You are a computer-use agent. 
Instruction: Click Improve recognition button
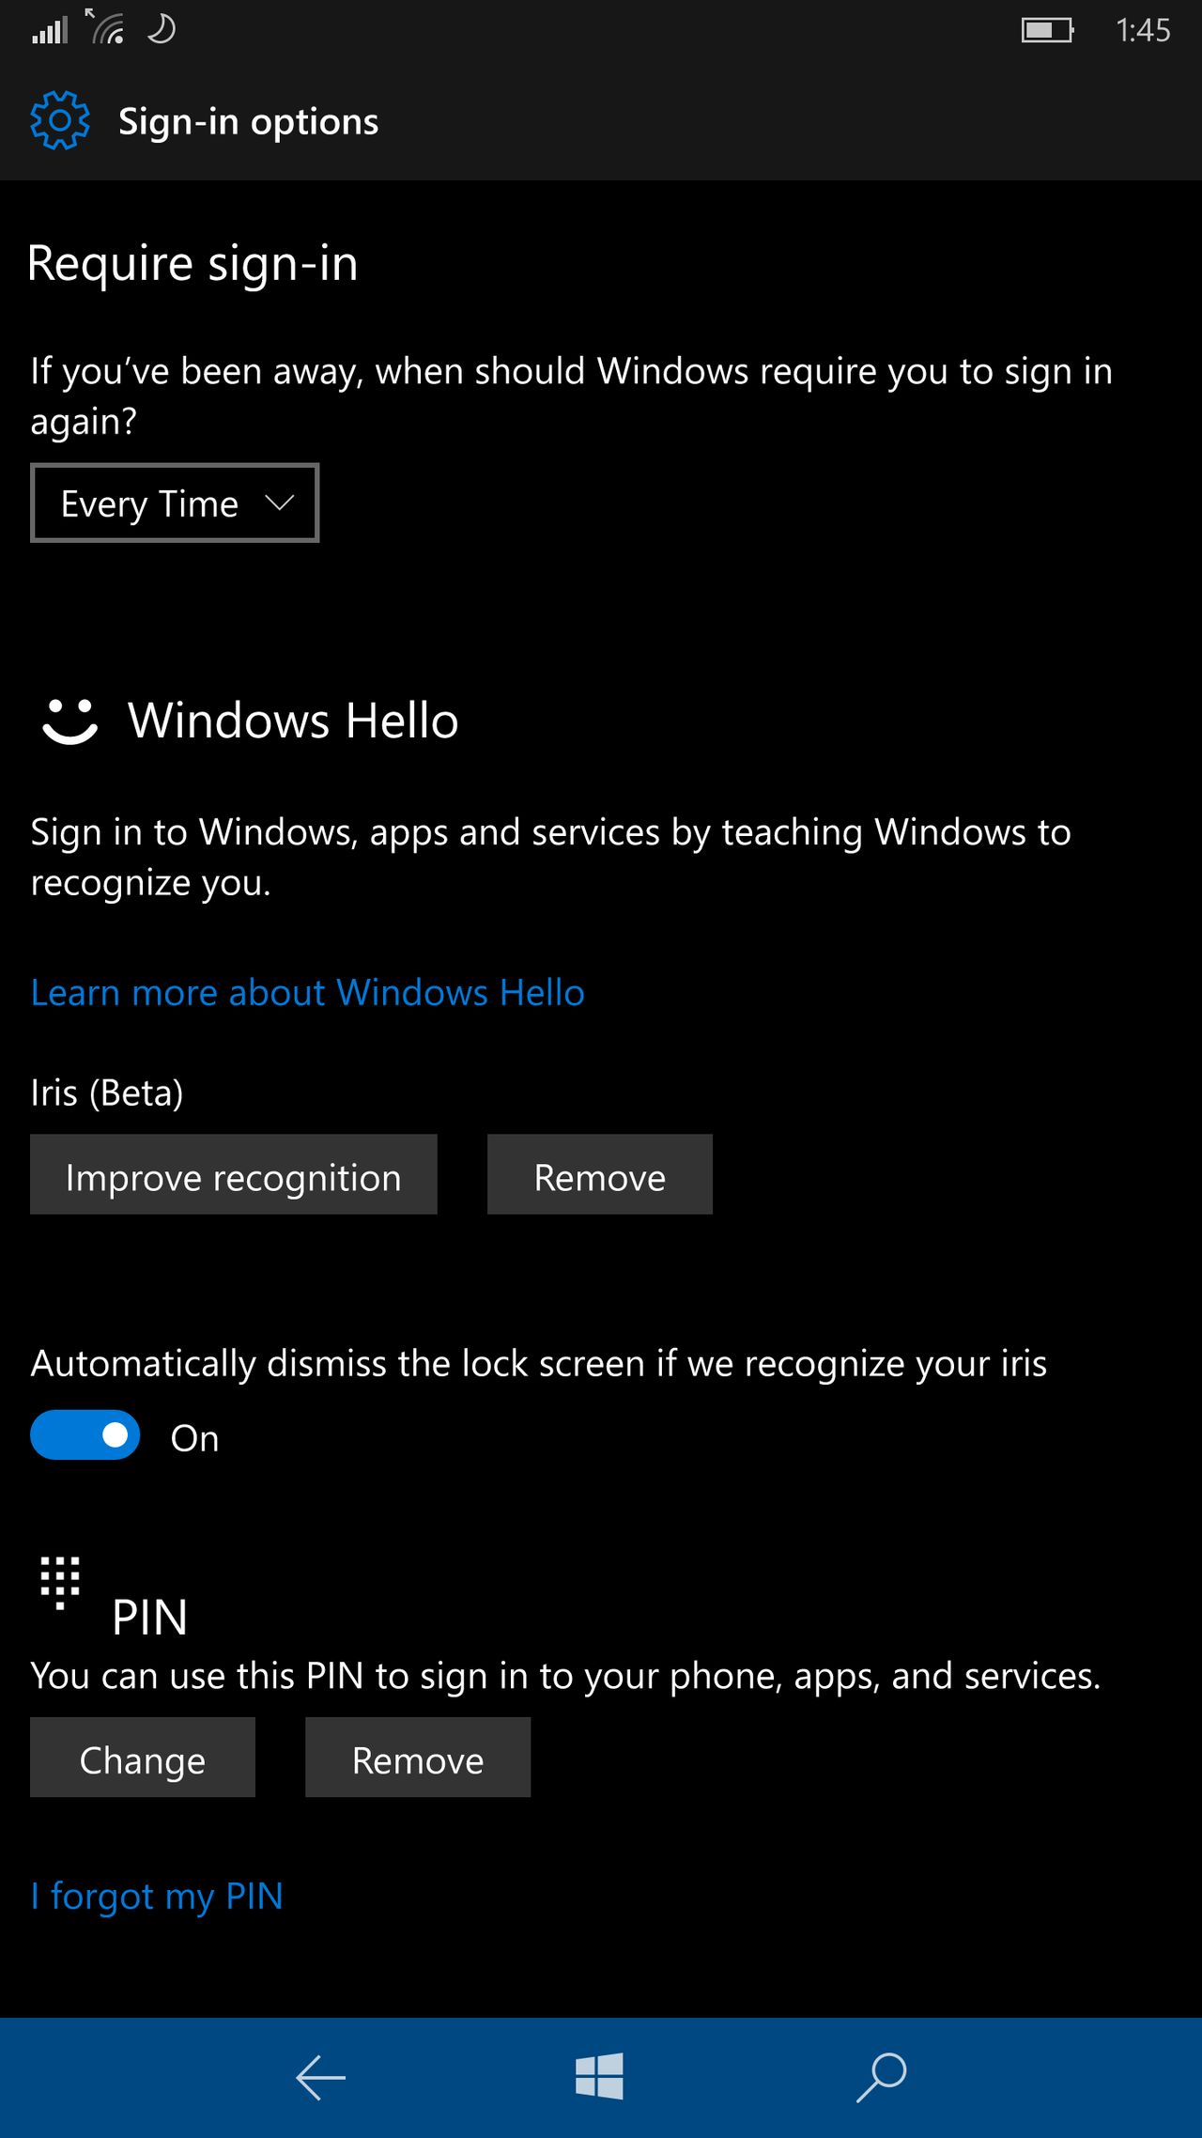(x=234, y=1174)
